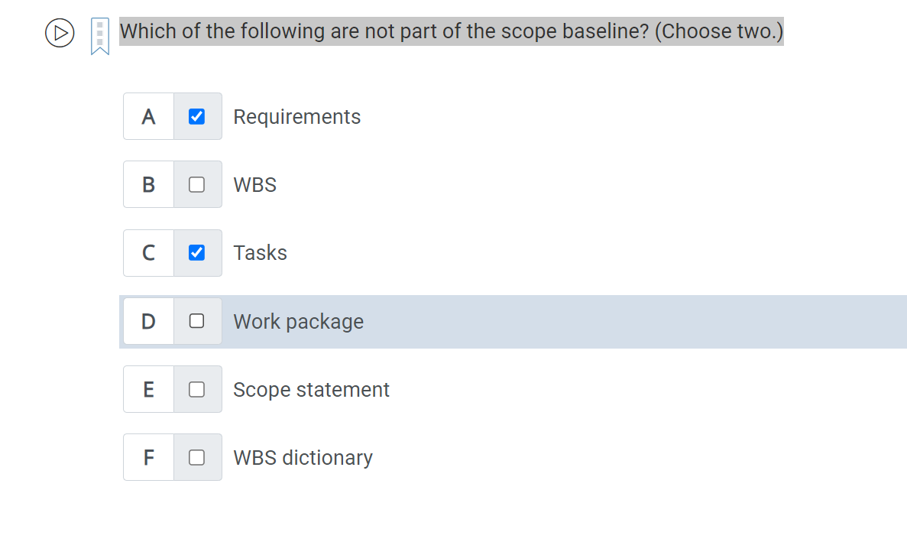The image size is (907, 542).
Task: Click the WBS answer label
Action: tap(255, 185)
